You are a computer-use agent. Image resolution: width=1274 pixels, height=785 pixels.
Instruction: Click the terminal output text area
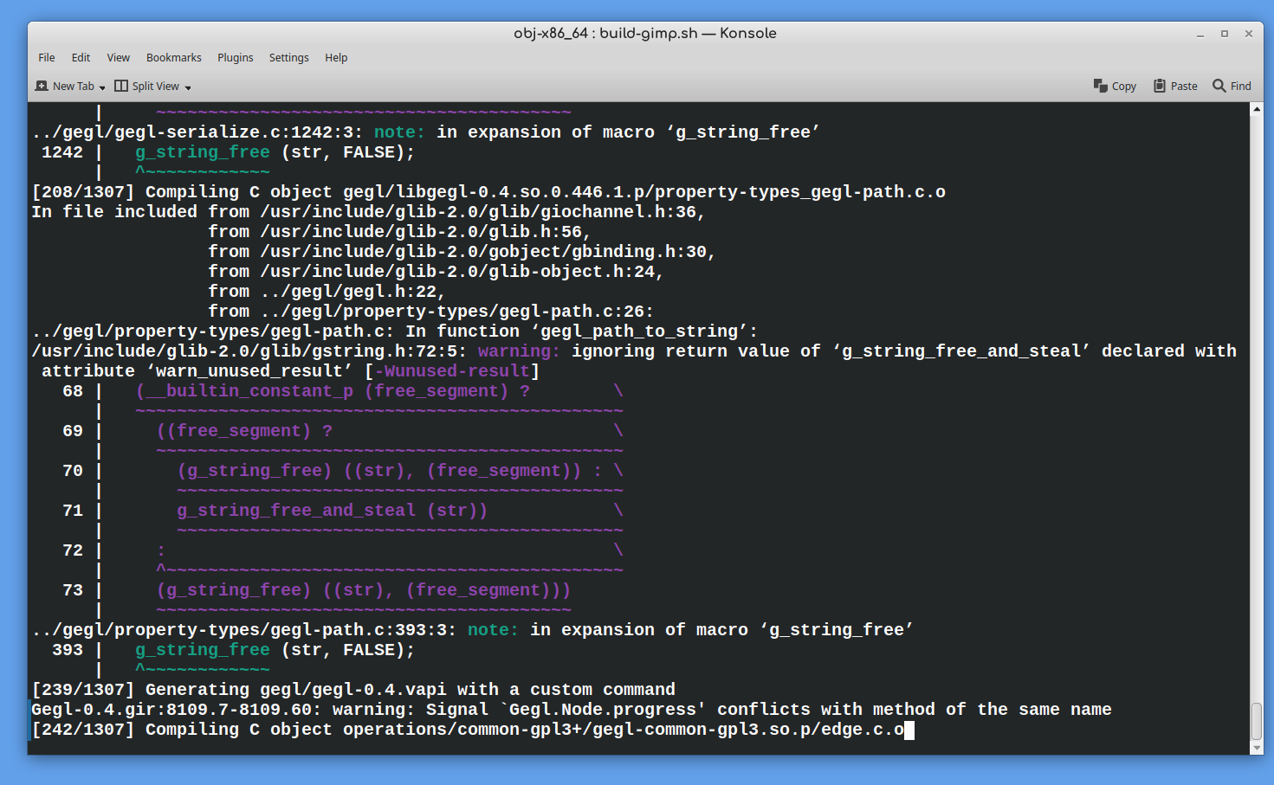pos(639,428)
